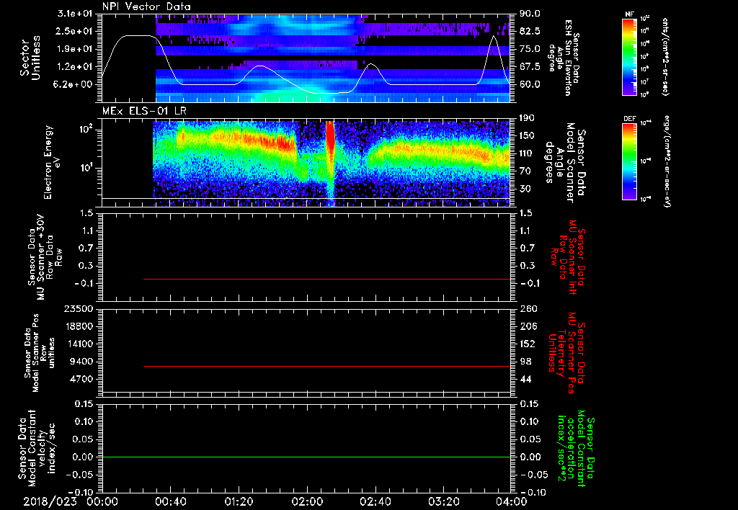Click the '67.5' sun elevation tick value

pyautogui.click(x=530, y=67)
